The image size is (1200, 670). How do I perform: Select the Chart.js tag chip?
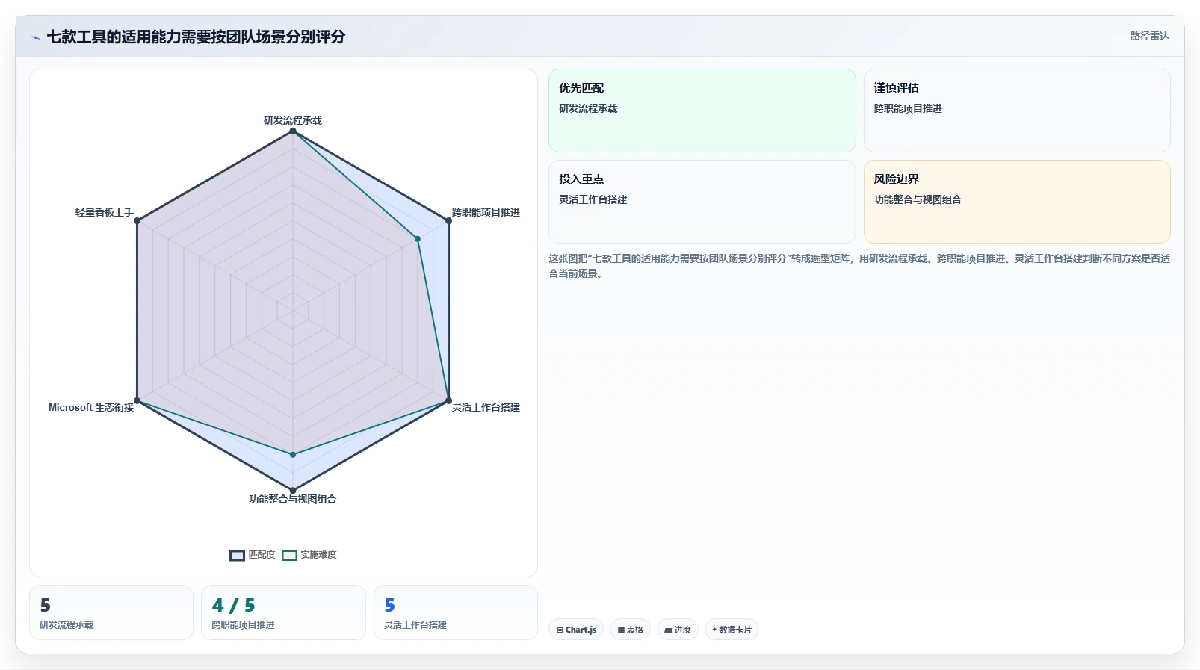click(576, 630)
